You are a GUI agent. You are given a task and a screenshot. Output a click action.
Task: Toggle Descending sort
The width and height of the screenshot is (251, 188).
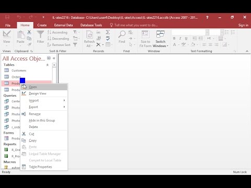pos(58,39)
